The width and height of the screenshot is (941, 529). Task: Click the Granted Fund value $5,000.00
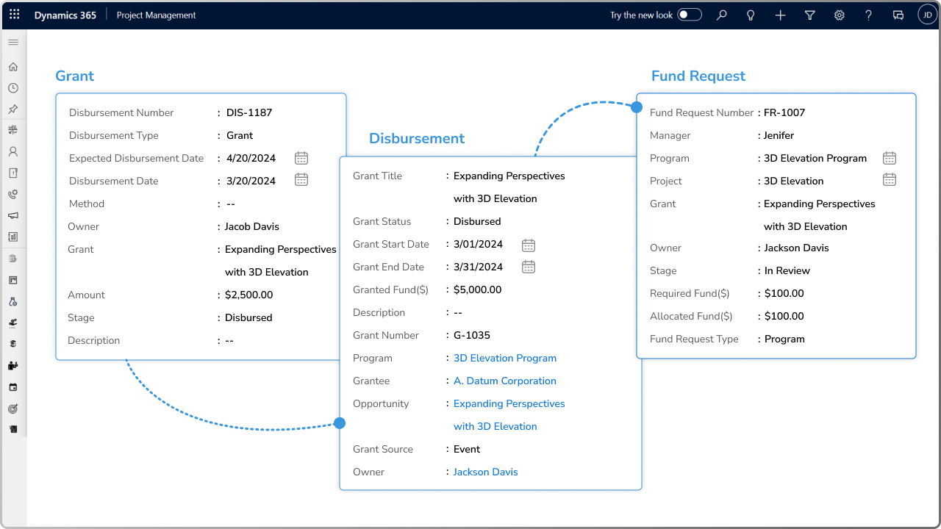[478, 289]
